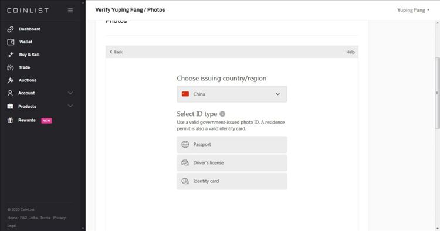
Task: Open the Dashboard link icon in sidebar
Action: point(11,29)
